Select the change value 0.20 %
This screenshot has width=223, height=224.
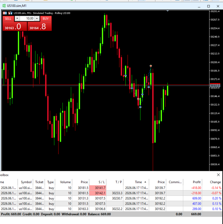(x=217, y=199)
